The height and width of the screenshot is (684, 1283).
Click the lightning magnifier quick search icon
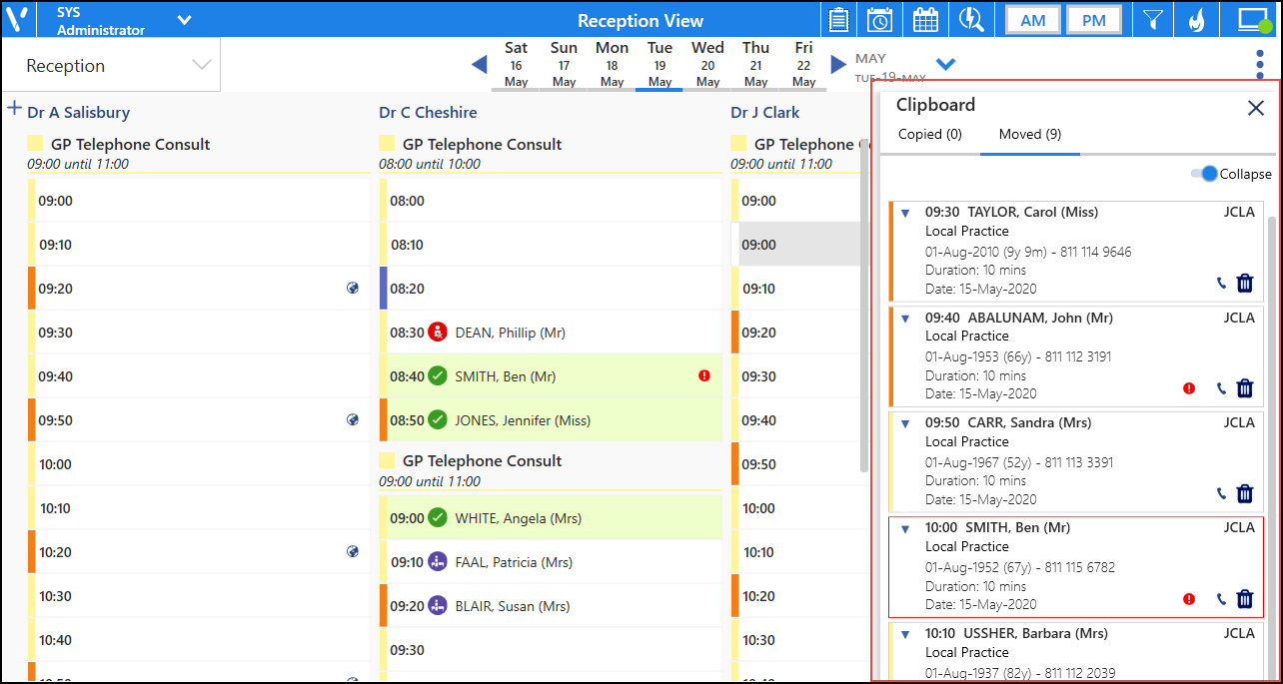[x=970, y=19]
